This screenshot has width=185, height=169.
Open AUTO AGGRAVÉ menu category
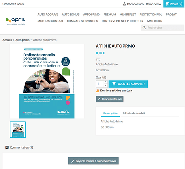click(x=48, y=14)
